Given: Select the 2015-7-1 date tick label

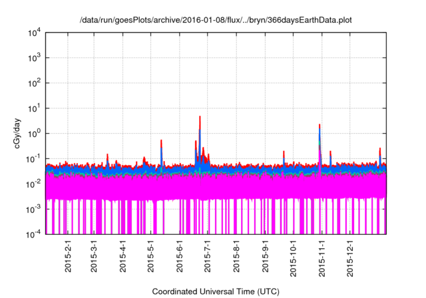Looking at the screenshot, I should [x=208, y=256].
